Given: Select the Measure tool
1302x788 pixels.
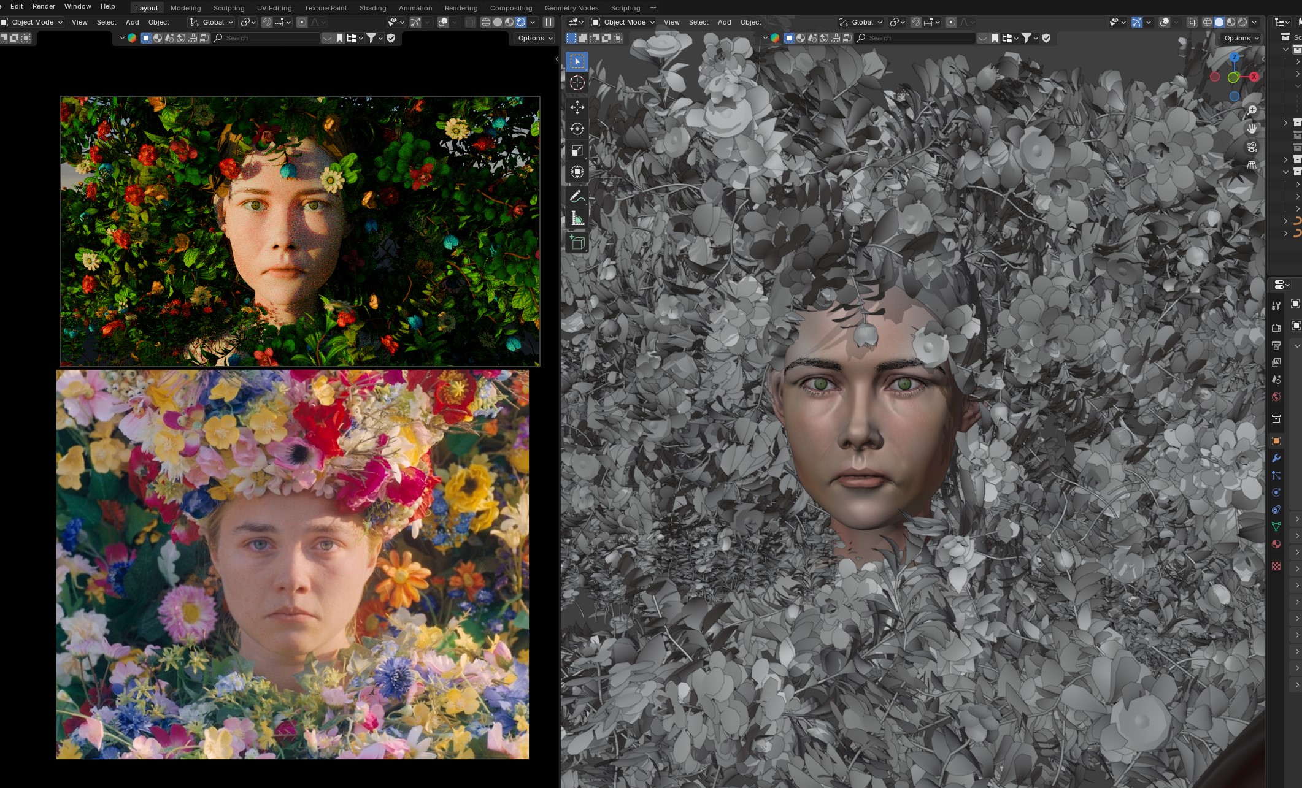Looking at the screenshot, I should 577,219.
